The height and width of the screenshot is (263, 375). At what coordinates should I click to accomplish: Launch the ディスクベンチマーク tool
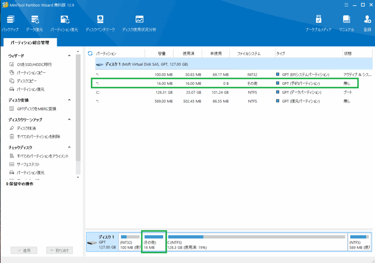pos(100,20)
